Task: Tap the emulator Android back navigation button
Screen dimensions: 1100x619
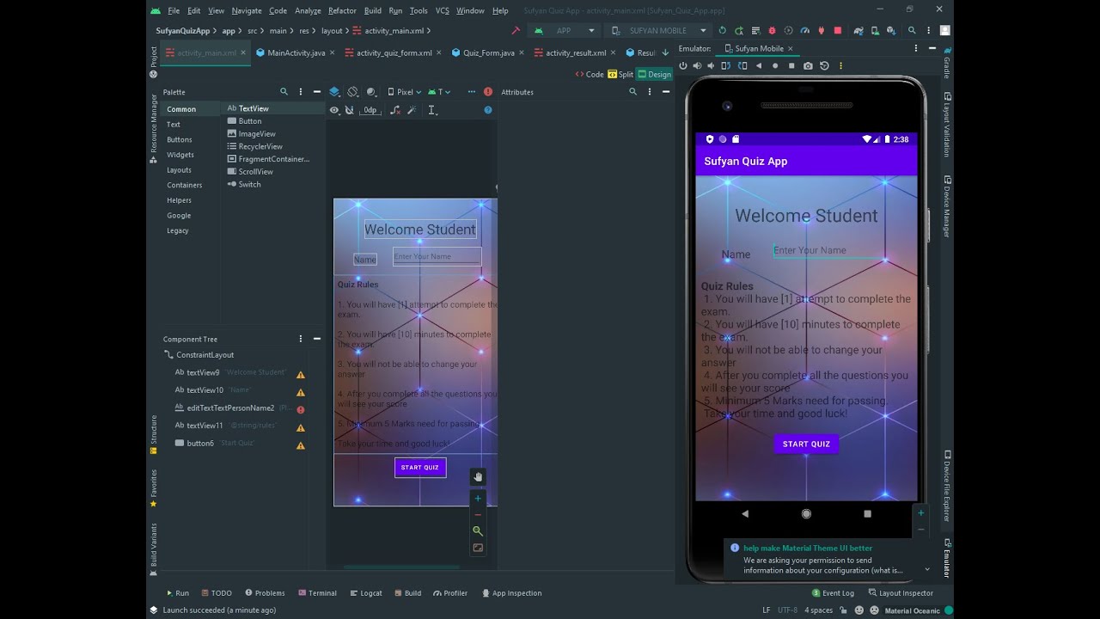Action: (745, 513)
